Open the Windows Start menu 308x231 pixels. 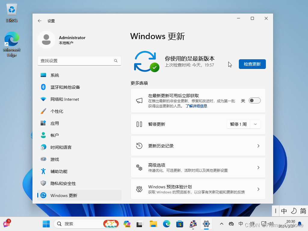coord(46,224)
